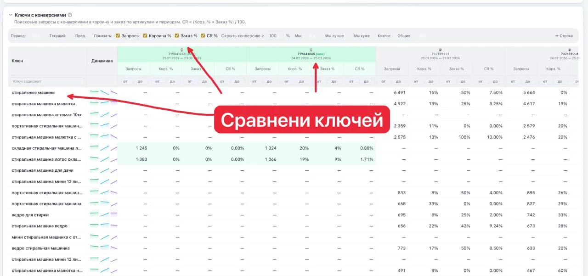This screenshot has height=276, width=588.
Task: Select key стиральная машина ведро
Action: 40,225
